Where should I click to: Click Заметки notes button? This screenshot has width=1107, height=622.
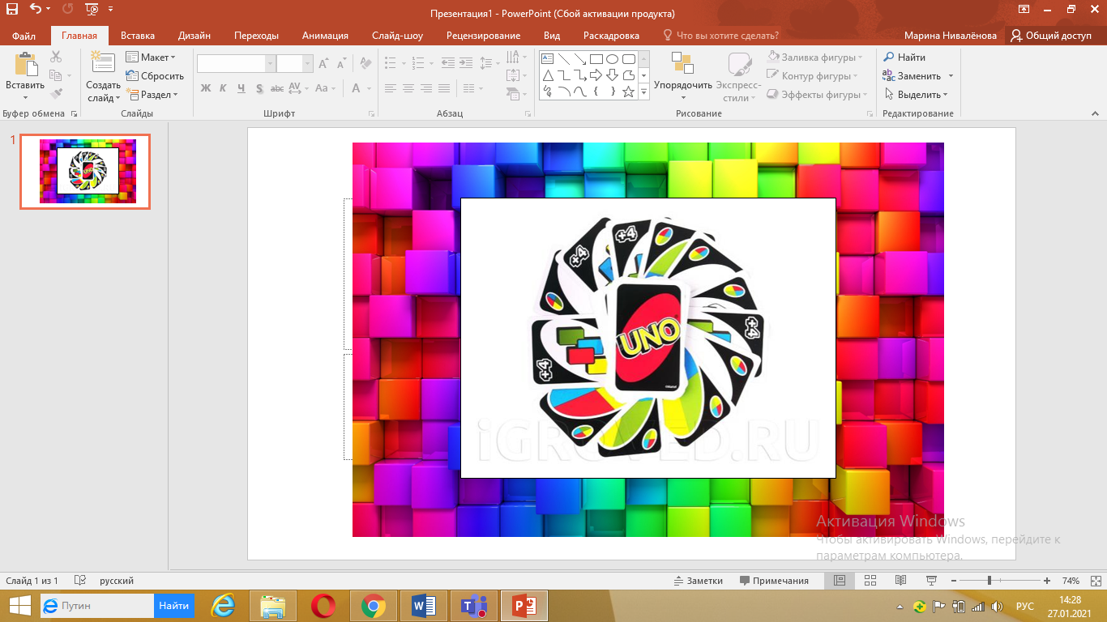coord(698,581)
